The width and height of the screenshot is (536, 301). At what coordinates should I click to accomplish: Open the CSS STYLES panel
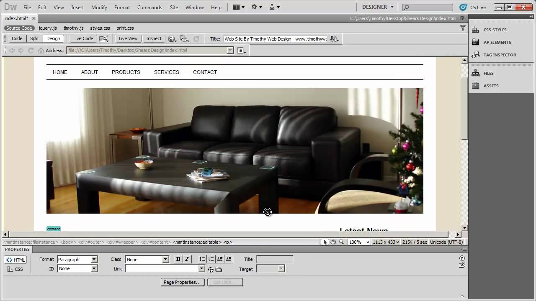(x=495, y=30)
